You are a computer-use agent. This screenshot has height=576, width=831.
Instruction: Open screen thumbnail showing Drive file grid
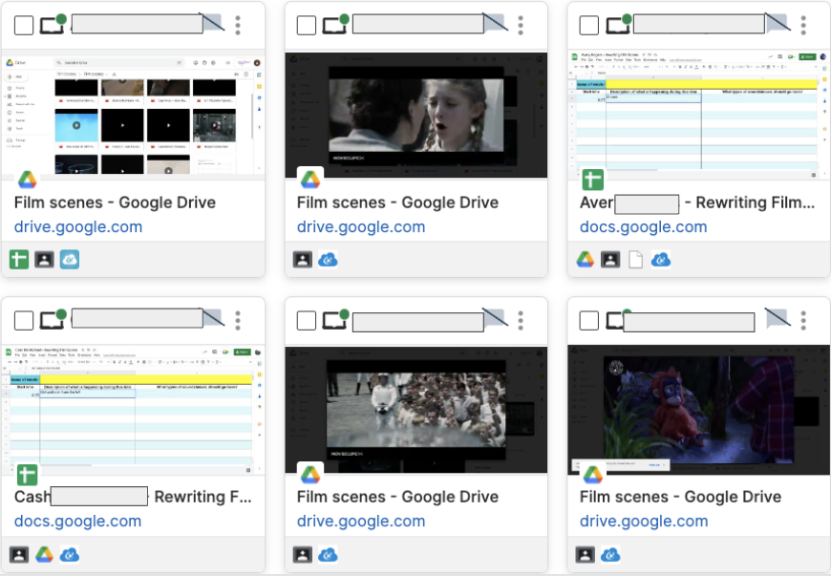(x=133, y=115)
